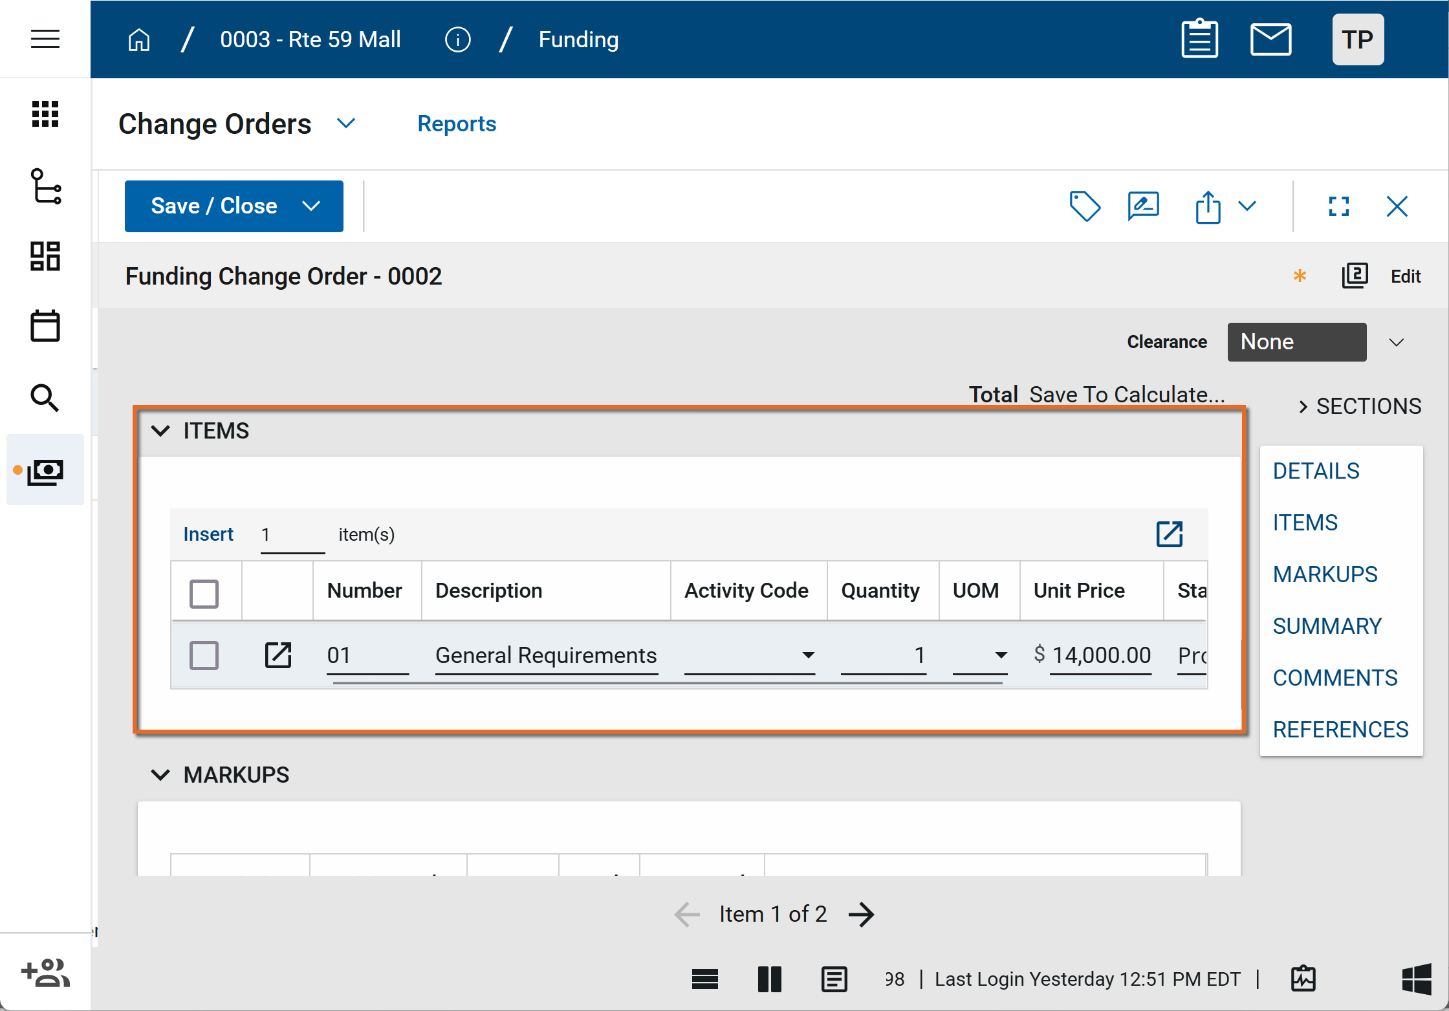Open the Reports link
The height and width of the screenshot is (1011, 1449).
coord(456,124)
